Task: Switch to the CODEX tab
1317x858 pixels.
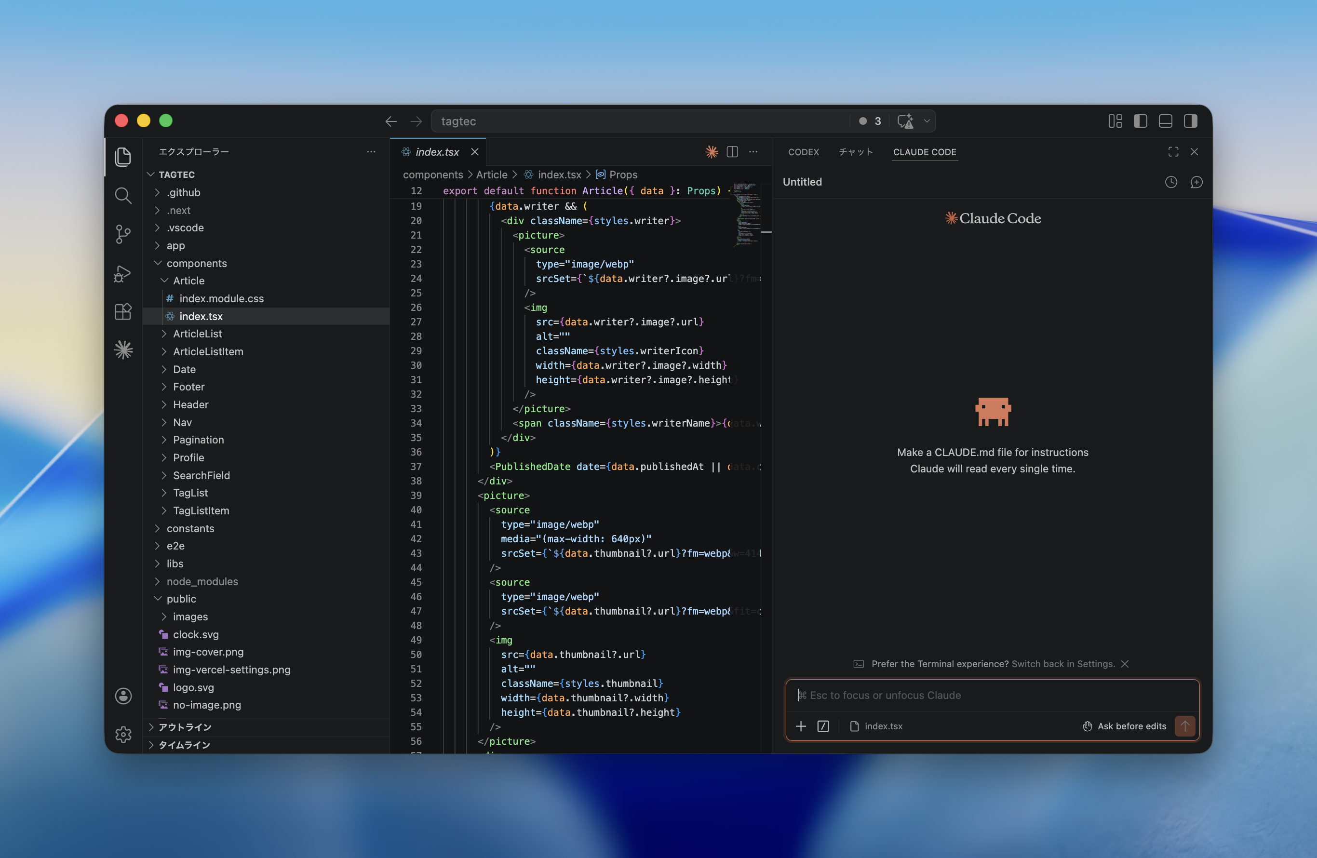Action: pos(803,151)
